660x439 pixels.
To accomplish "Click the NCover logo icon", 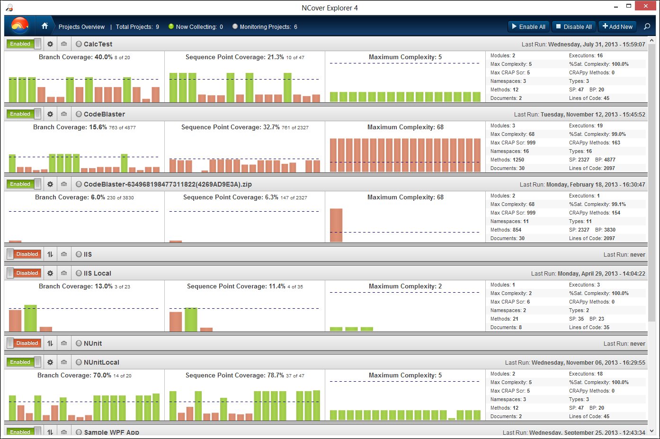I will coord(20,26).
